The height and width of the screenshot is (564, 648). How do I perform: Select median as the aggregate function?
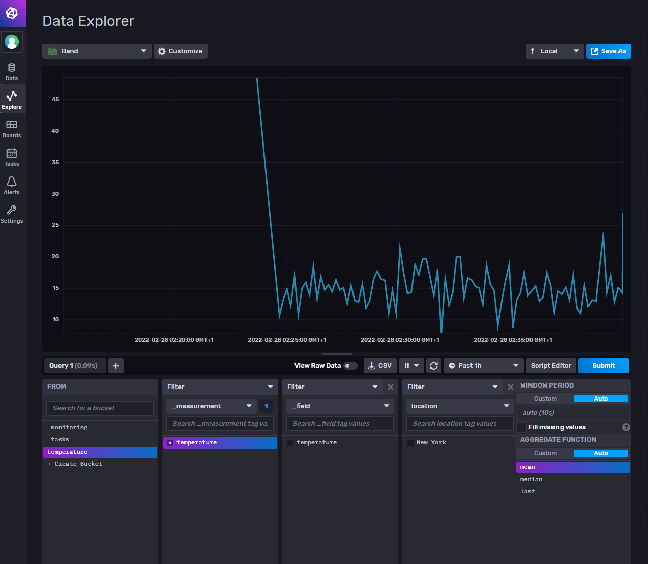[x=531, y=479]
